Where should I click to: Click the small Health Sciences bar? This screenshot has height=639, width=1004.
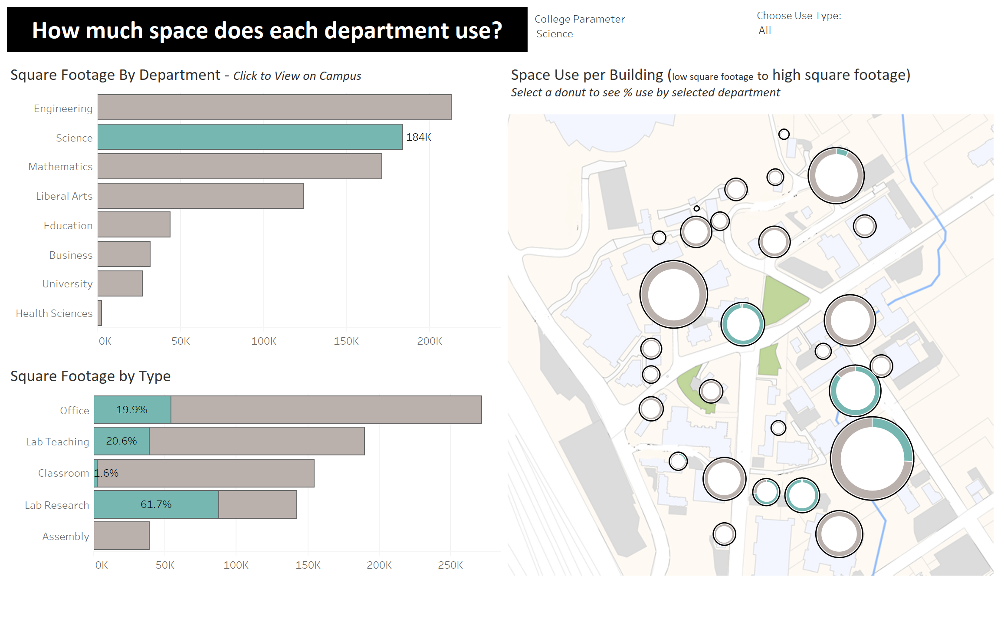click(100, 313)
